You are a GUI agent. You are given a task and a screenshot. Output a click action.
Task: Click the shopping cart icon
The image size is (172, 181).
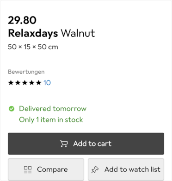64,144
